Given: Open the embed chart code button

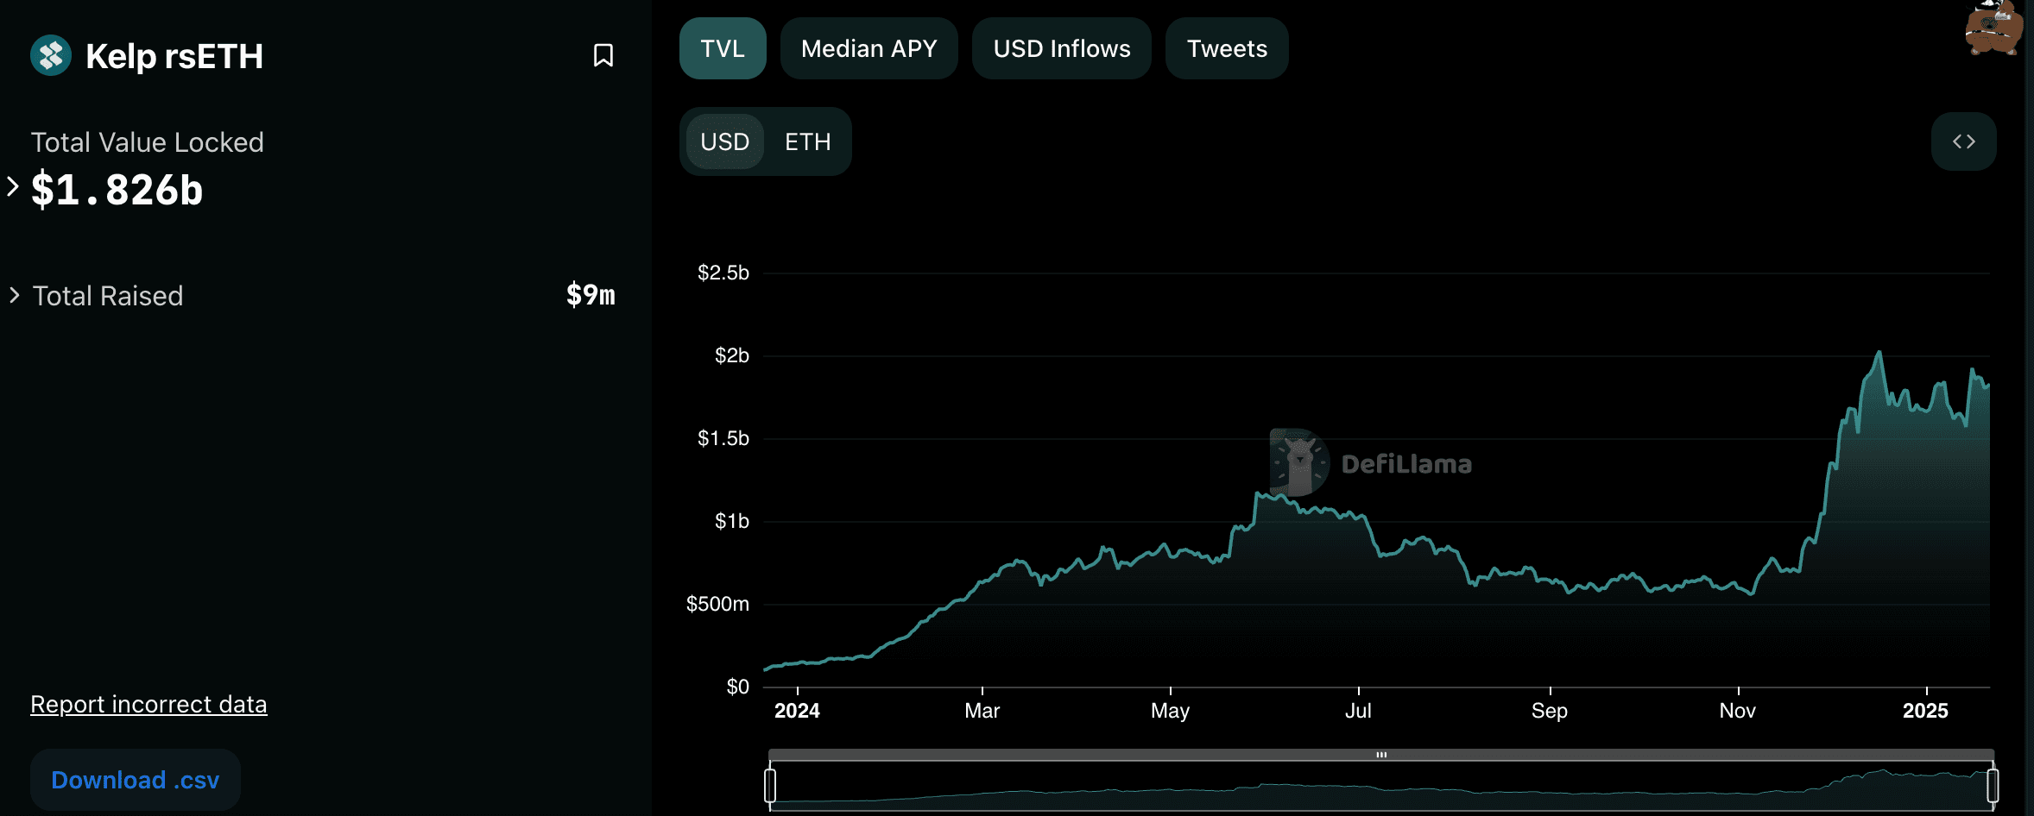Looking at the screenshot, I should [1963, 141].
